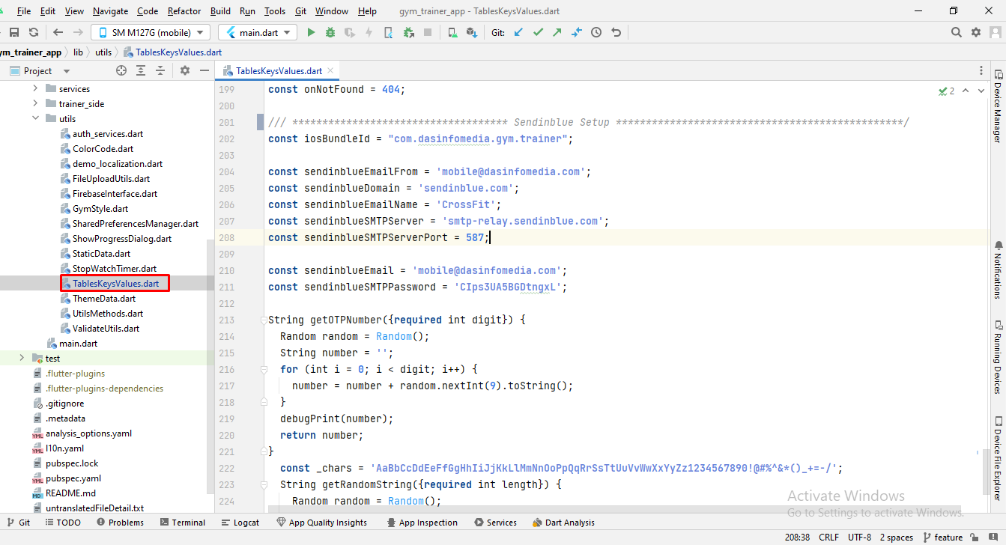Expand the trainer_side folder
Screen dimensions: 1006x545
pos(35,103)
